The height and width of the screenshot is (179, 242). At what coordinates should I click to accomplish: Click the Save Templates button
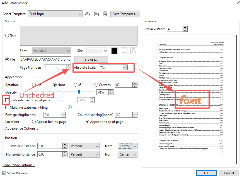coord(125,14)
